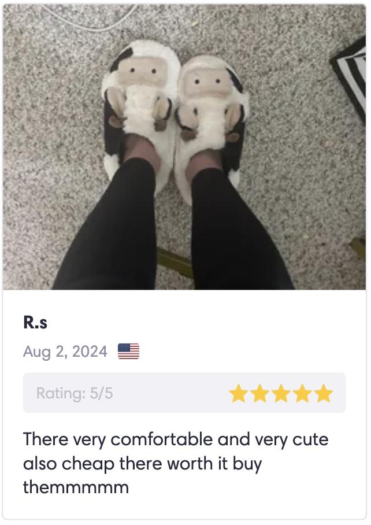This screenshot has width=371, height=525.
Task: Select the second yellow rating star
Action: (259, 393)
